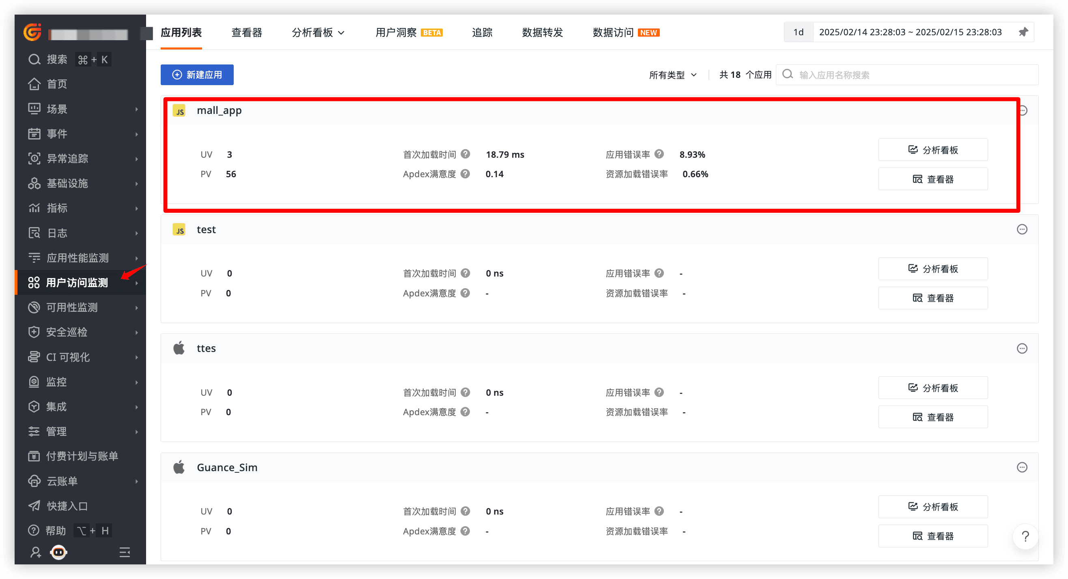Expand the 基础设施 sidebar menu
Image resolution: width=1068 pixels, height=579 pixels.
68,184
